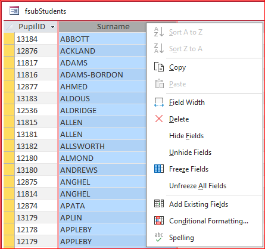Click the APATA surname cell
The width and height of the screenshot is (265, 249).
(x=102, y=206)
